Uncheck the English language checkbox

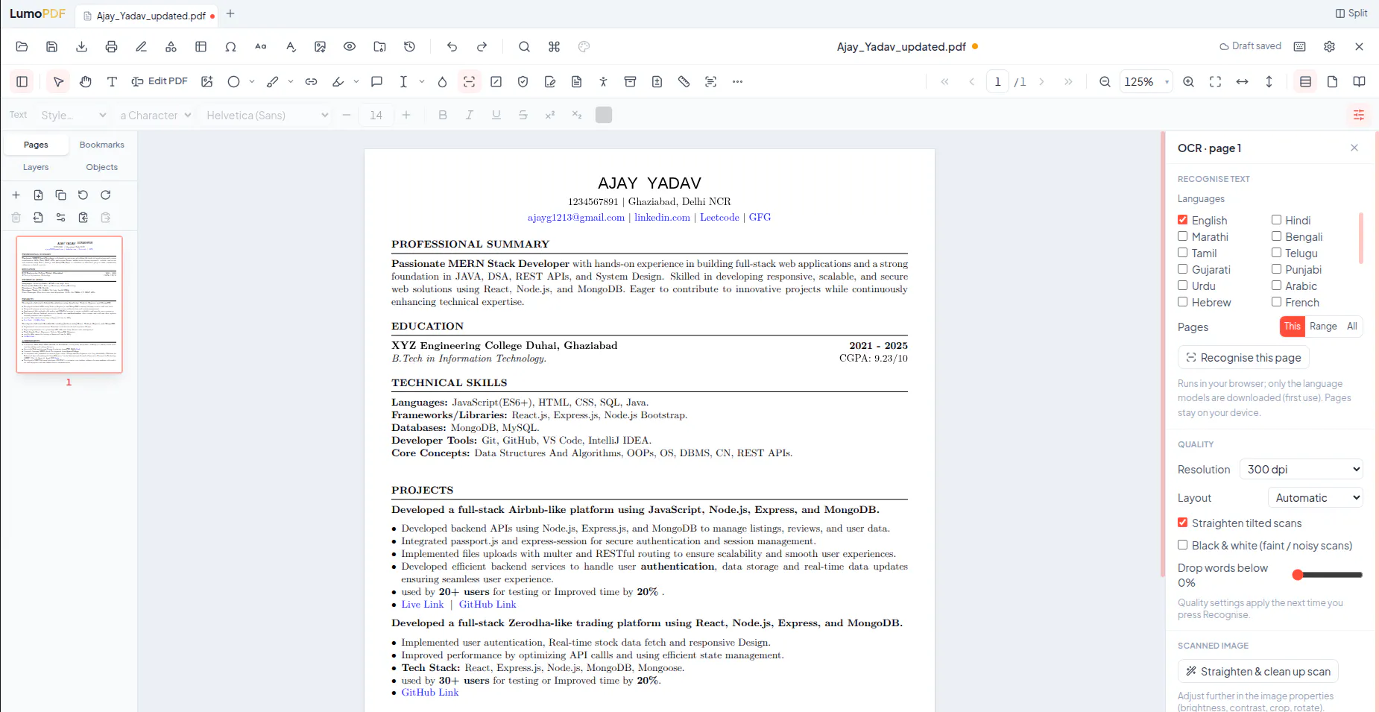point(1183,220)
